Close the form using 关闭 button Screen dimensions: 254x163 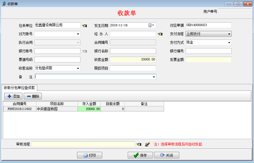pyautogui.click(x=166, y=155)
